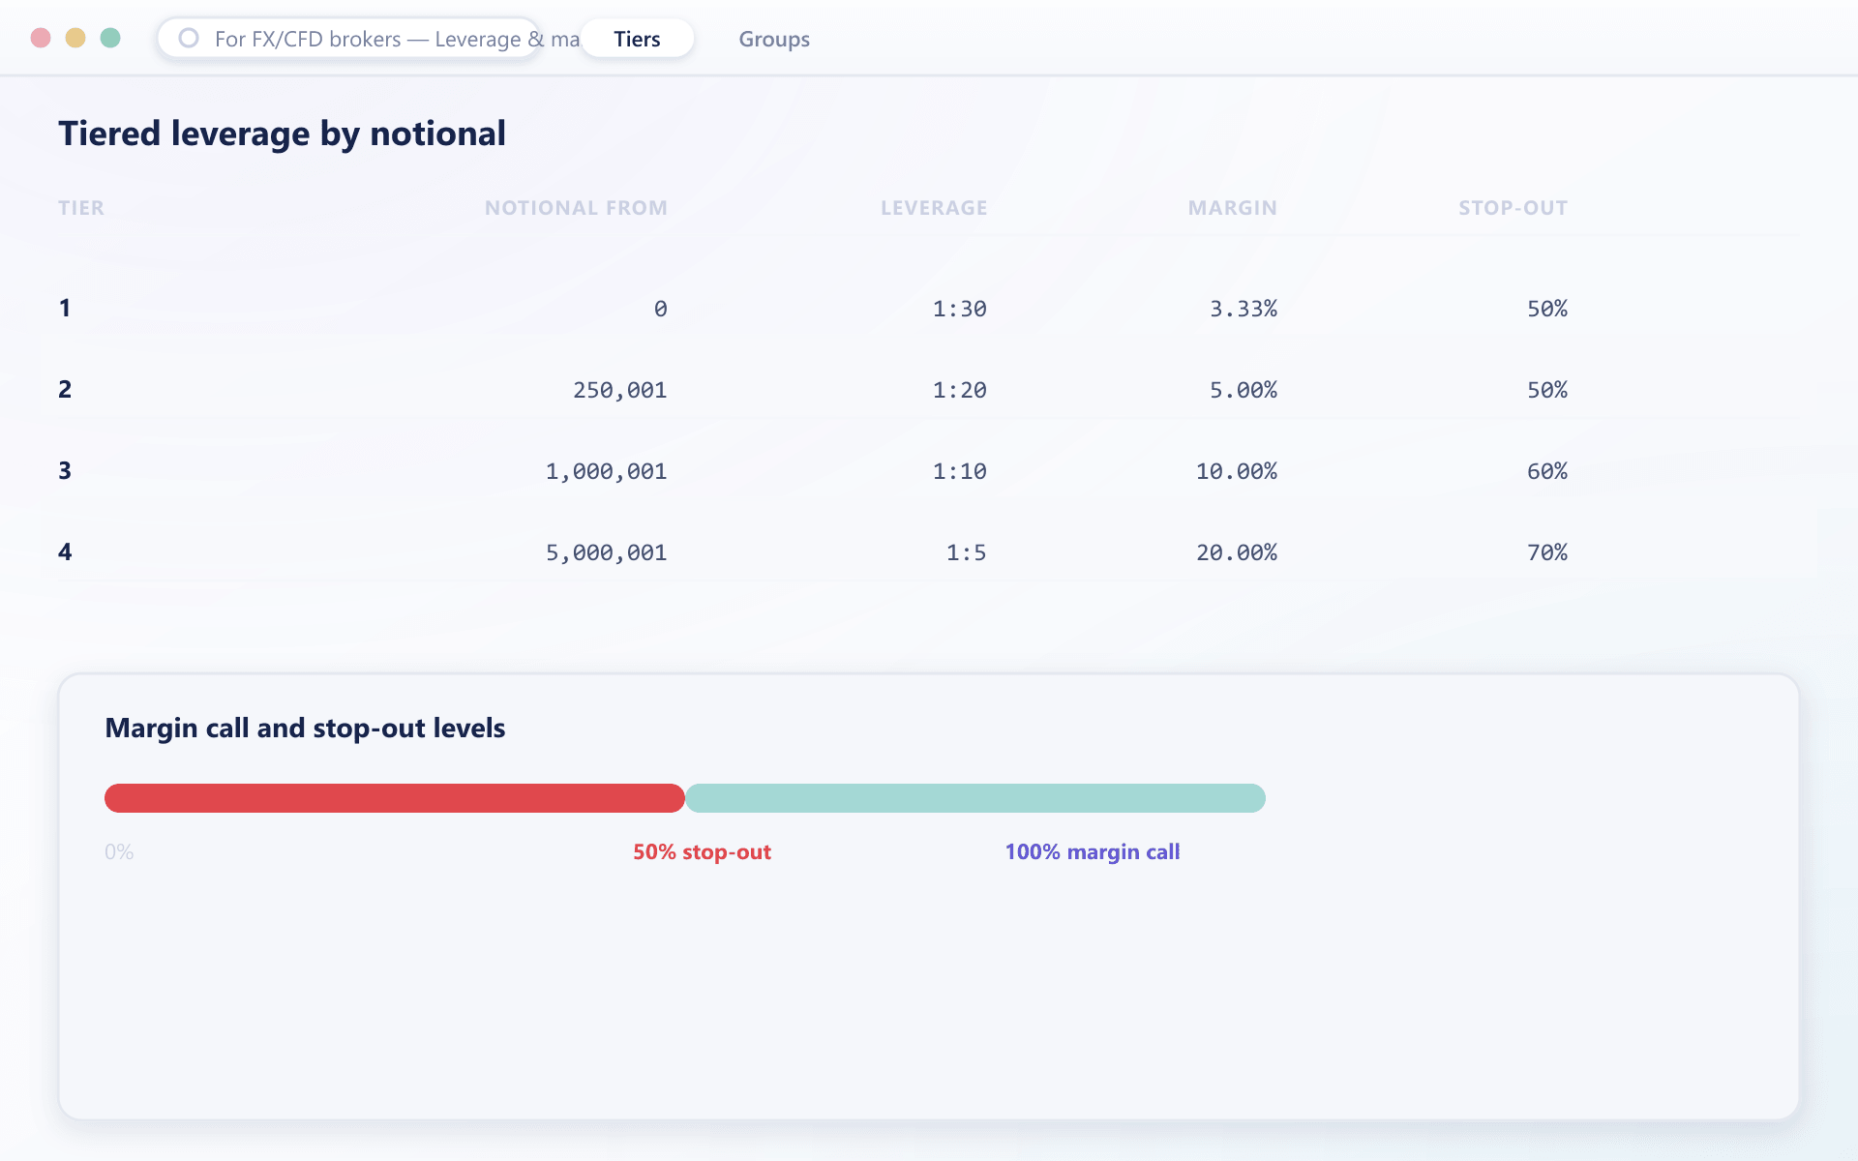Click leverage value 1:5

click(967, 552)
